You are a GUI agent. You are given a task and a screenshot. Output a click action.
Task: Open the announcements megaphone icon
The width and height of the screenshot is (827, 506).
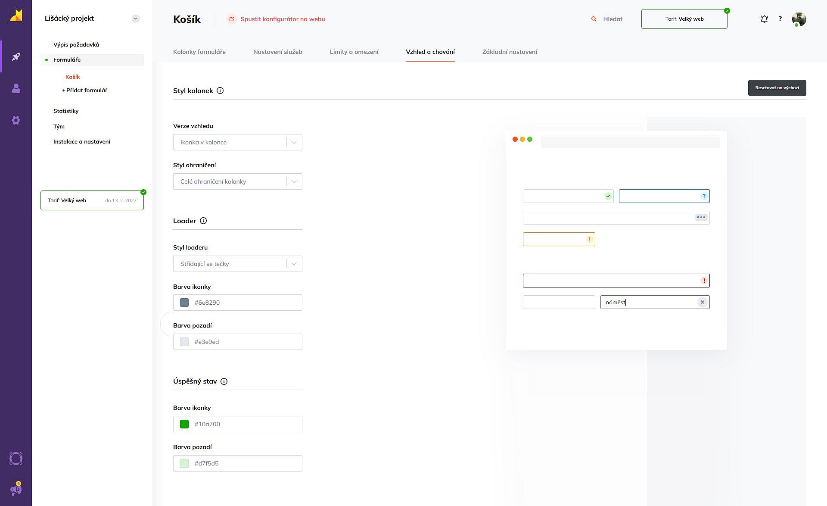[x=16, y=490]
